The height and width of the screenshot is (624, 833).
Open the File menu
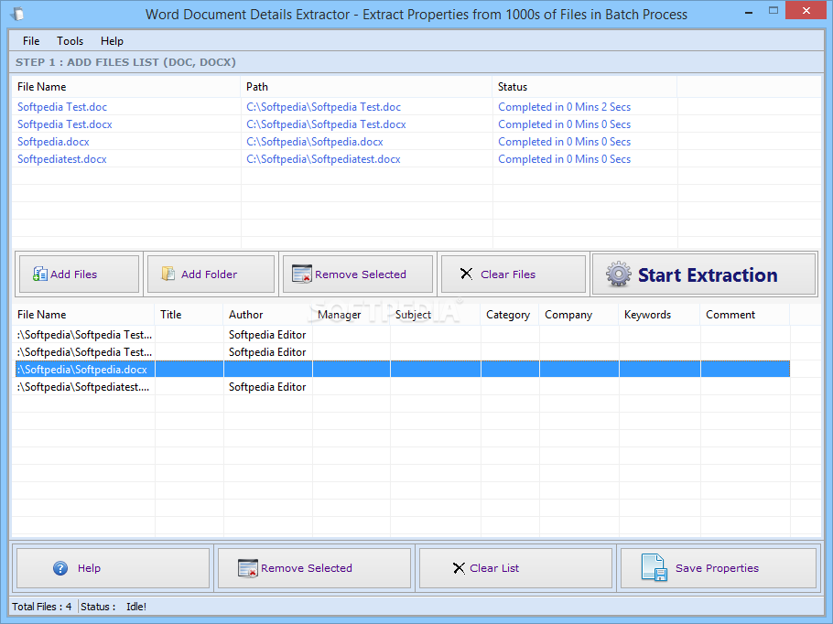(31, 41)
